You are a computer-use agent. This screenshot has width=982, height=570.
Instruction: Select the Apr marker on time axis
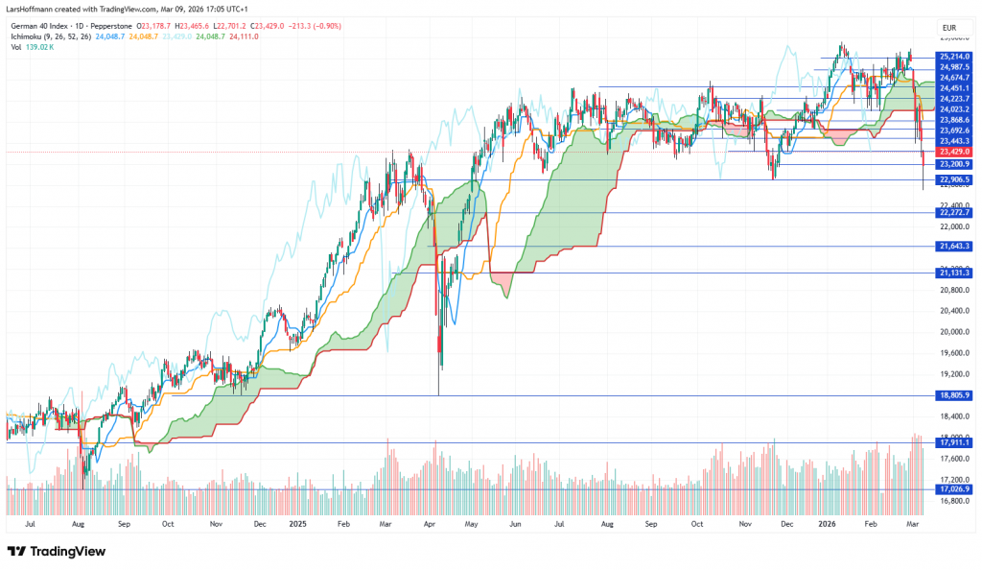[x=429, y=525]
